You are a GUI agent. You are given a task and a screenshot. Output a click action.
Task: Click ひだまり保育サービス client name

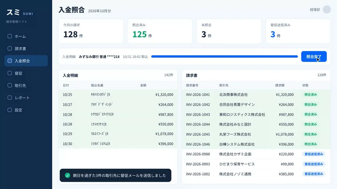click(x=237, y=164)
